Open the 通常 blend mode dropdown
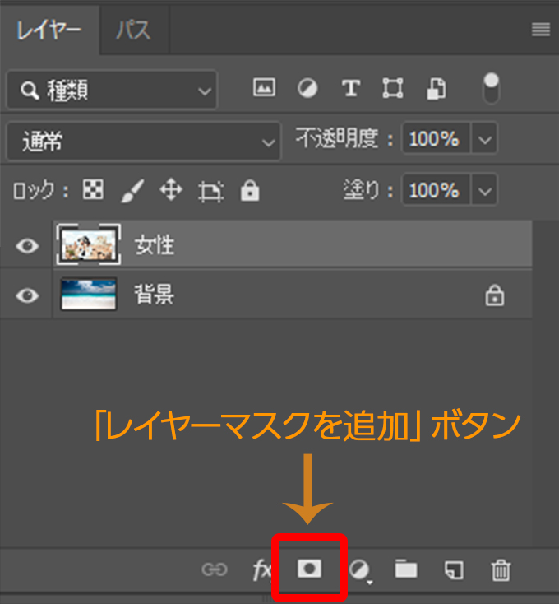Image resolution: width=559 pixels, height=604 pixels. click(143, 142)
